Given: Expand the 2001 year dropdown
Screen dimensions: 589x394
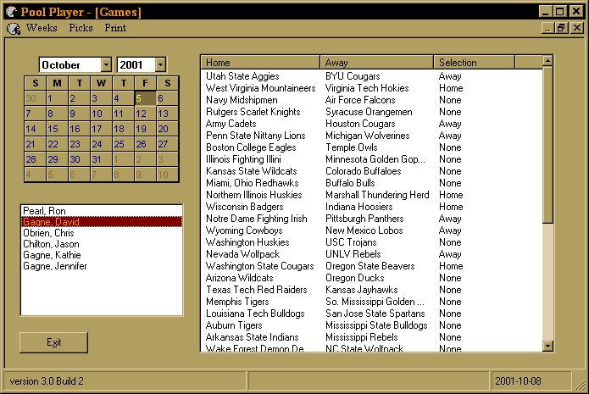Looking at the screenshot, I should pyautogui.click(x=160, y=65).
